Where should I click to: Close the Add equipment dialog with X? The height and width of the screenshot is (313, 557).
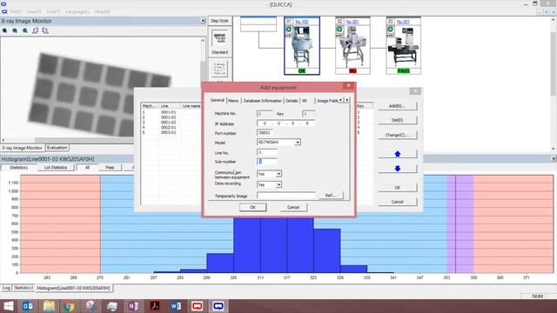[x=348, y=86]
